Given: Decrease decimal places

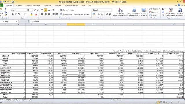Looking at the screenshot, I should pyautogui.click(x=110, y=14).
